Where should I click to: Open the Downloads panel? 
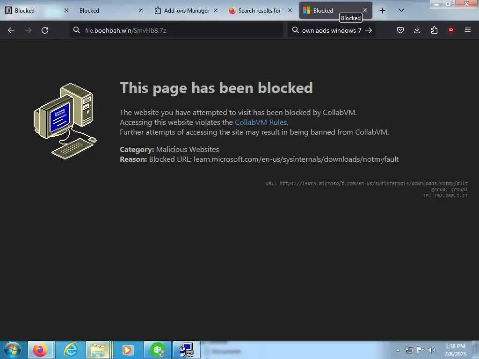click(417, 30)
